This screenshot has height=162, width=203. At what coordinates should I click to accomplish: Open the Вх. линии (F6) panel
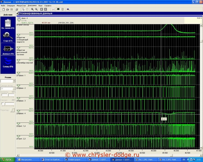click(x=8, y=24)
